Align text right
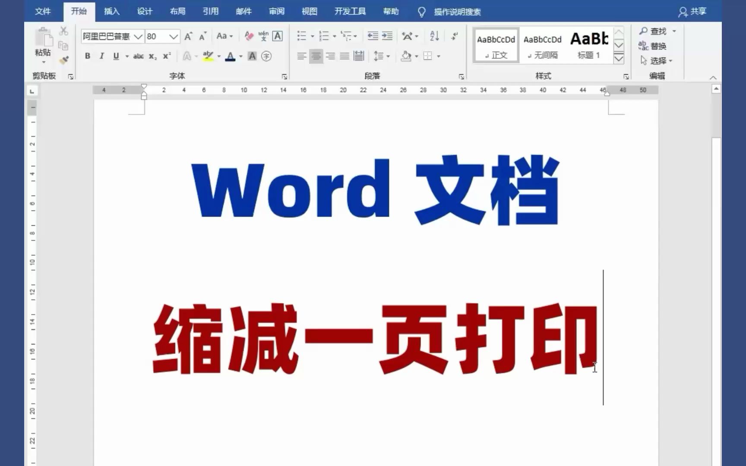The image size is (746, 466). point(330,56)
